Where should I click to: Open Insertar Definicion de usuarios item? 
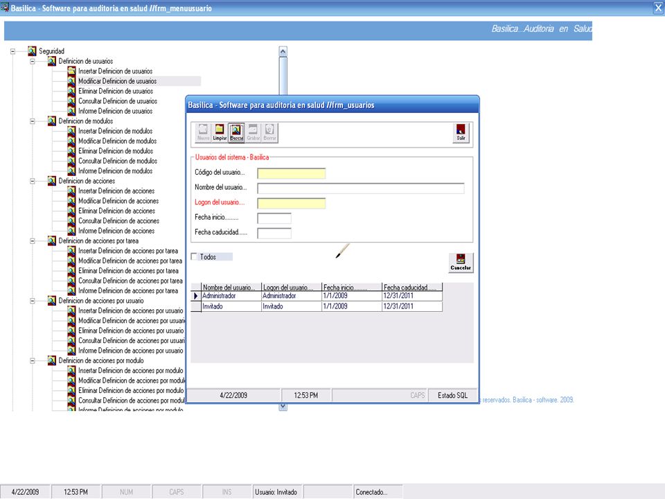click(x=115, y=71)
